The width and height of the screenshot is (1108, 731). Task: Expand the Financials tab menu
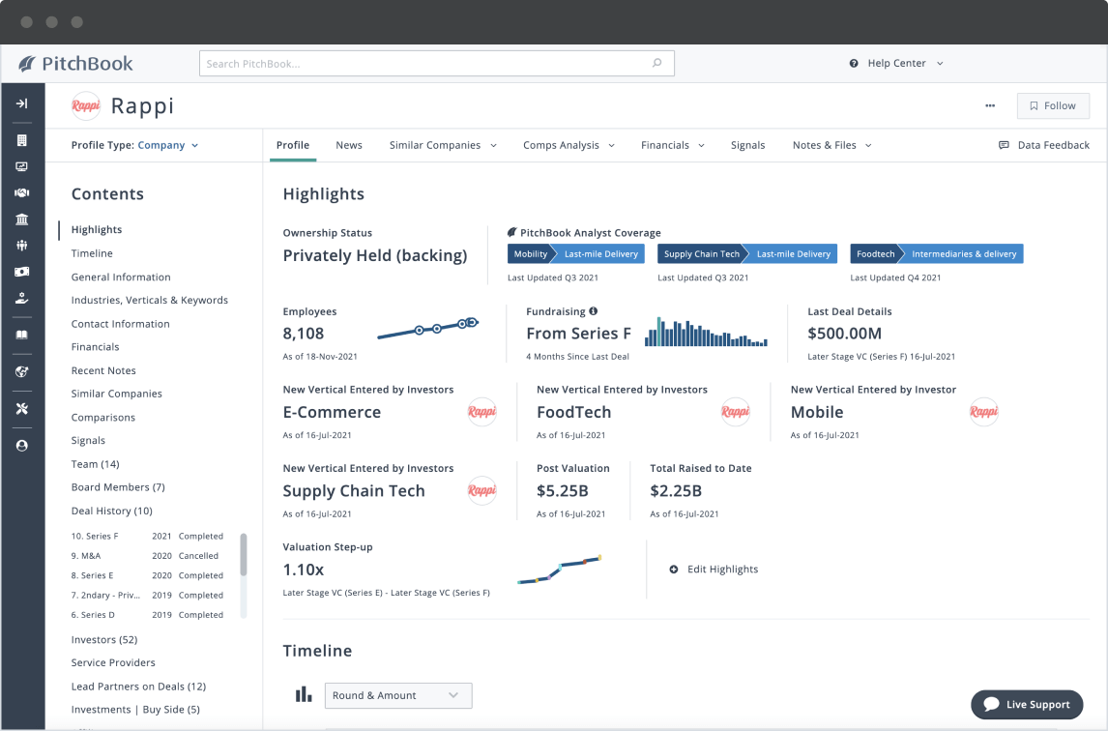[x=701, y=145]
